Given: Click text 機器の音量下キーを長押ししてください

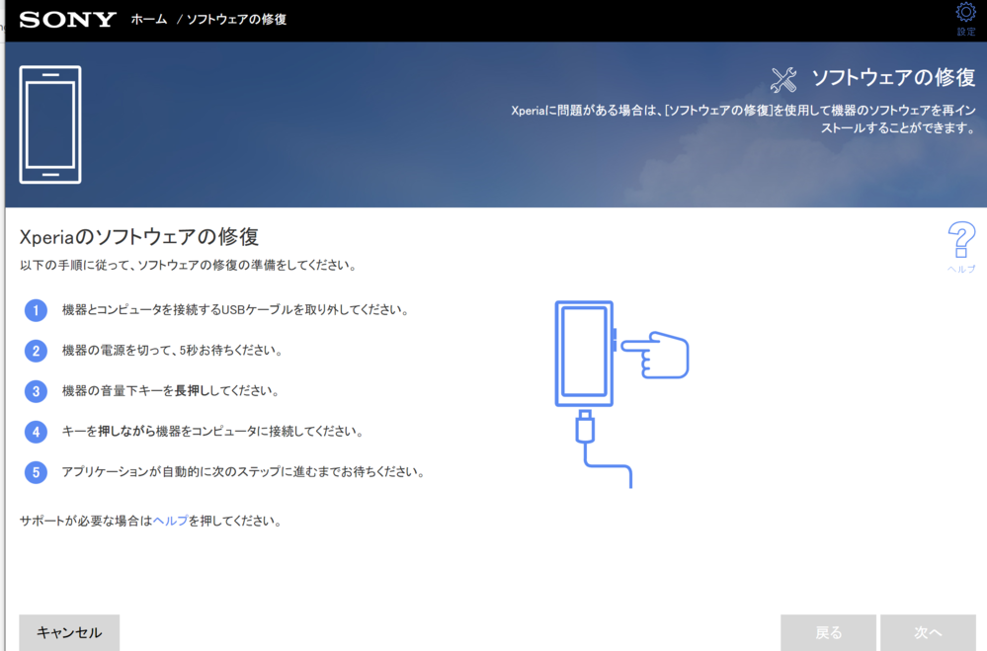Looking at the screenshot, I should (x=171, y=390).
